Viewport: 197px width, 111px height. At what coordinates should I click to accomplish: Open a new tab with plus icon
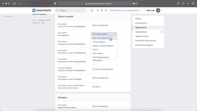click(x=188, y=3)
